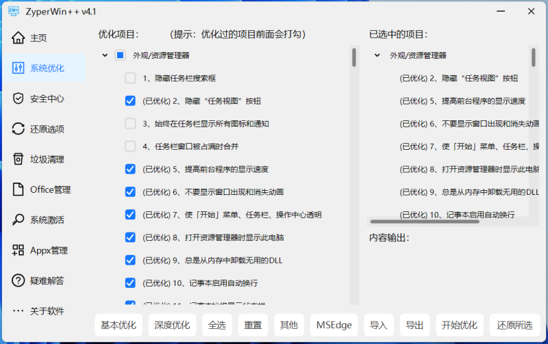
Task: Click the 还原所选 button
Action: [515, 325]
